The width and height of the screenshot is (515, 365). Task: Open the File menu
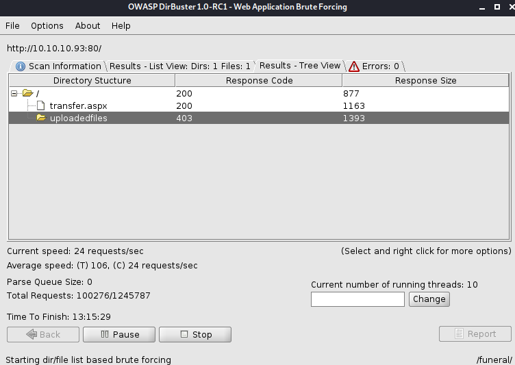[x=12, y=25]
